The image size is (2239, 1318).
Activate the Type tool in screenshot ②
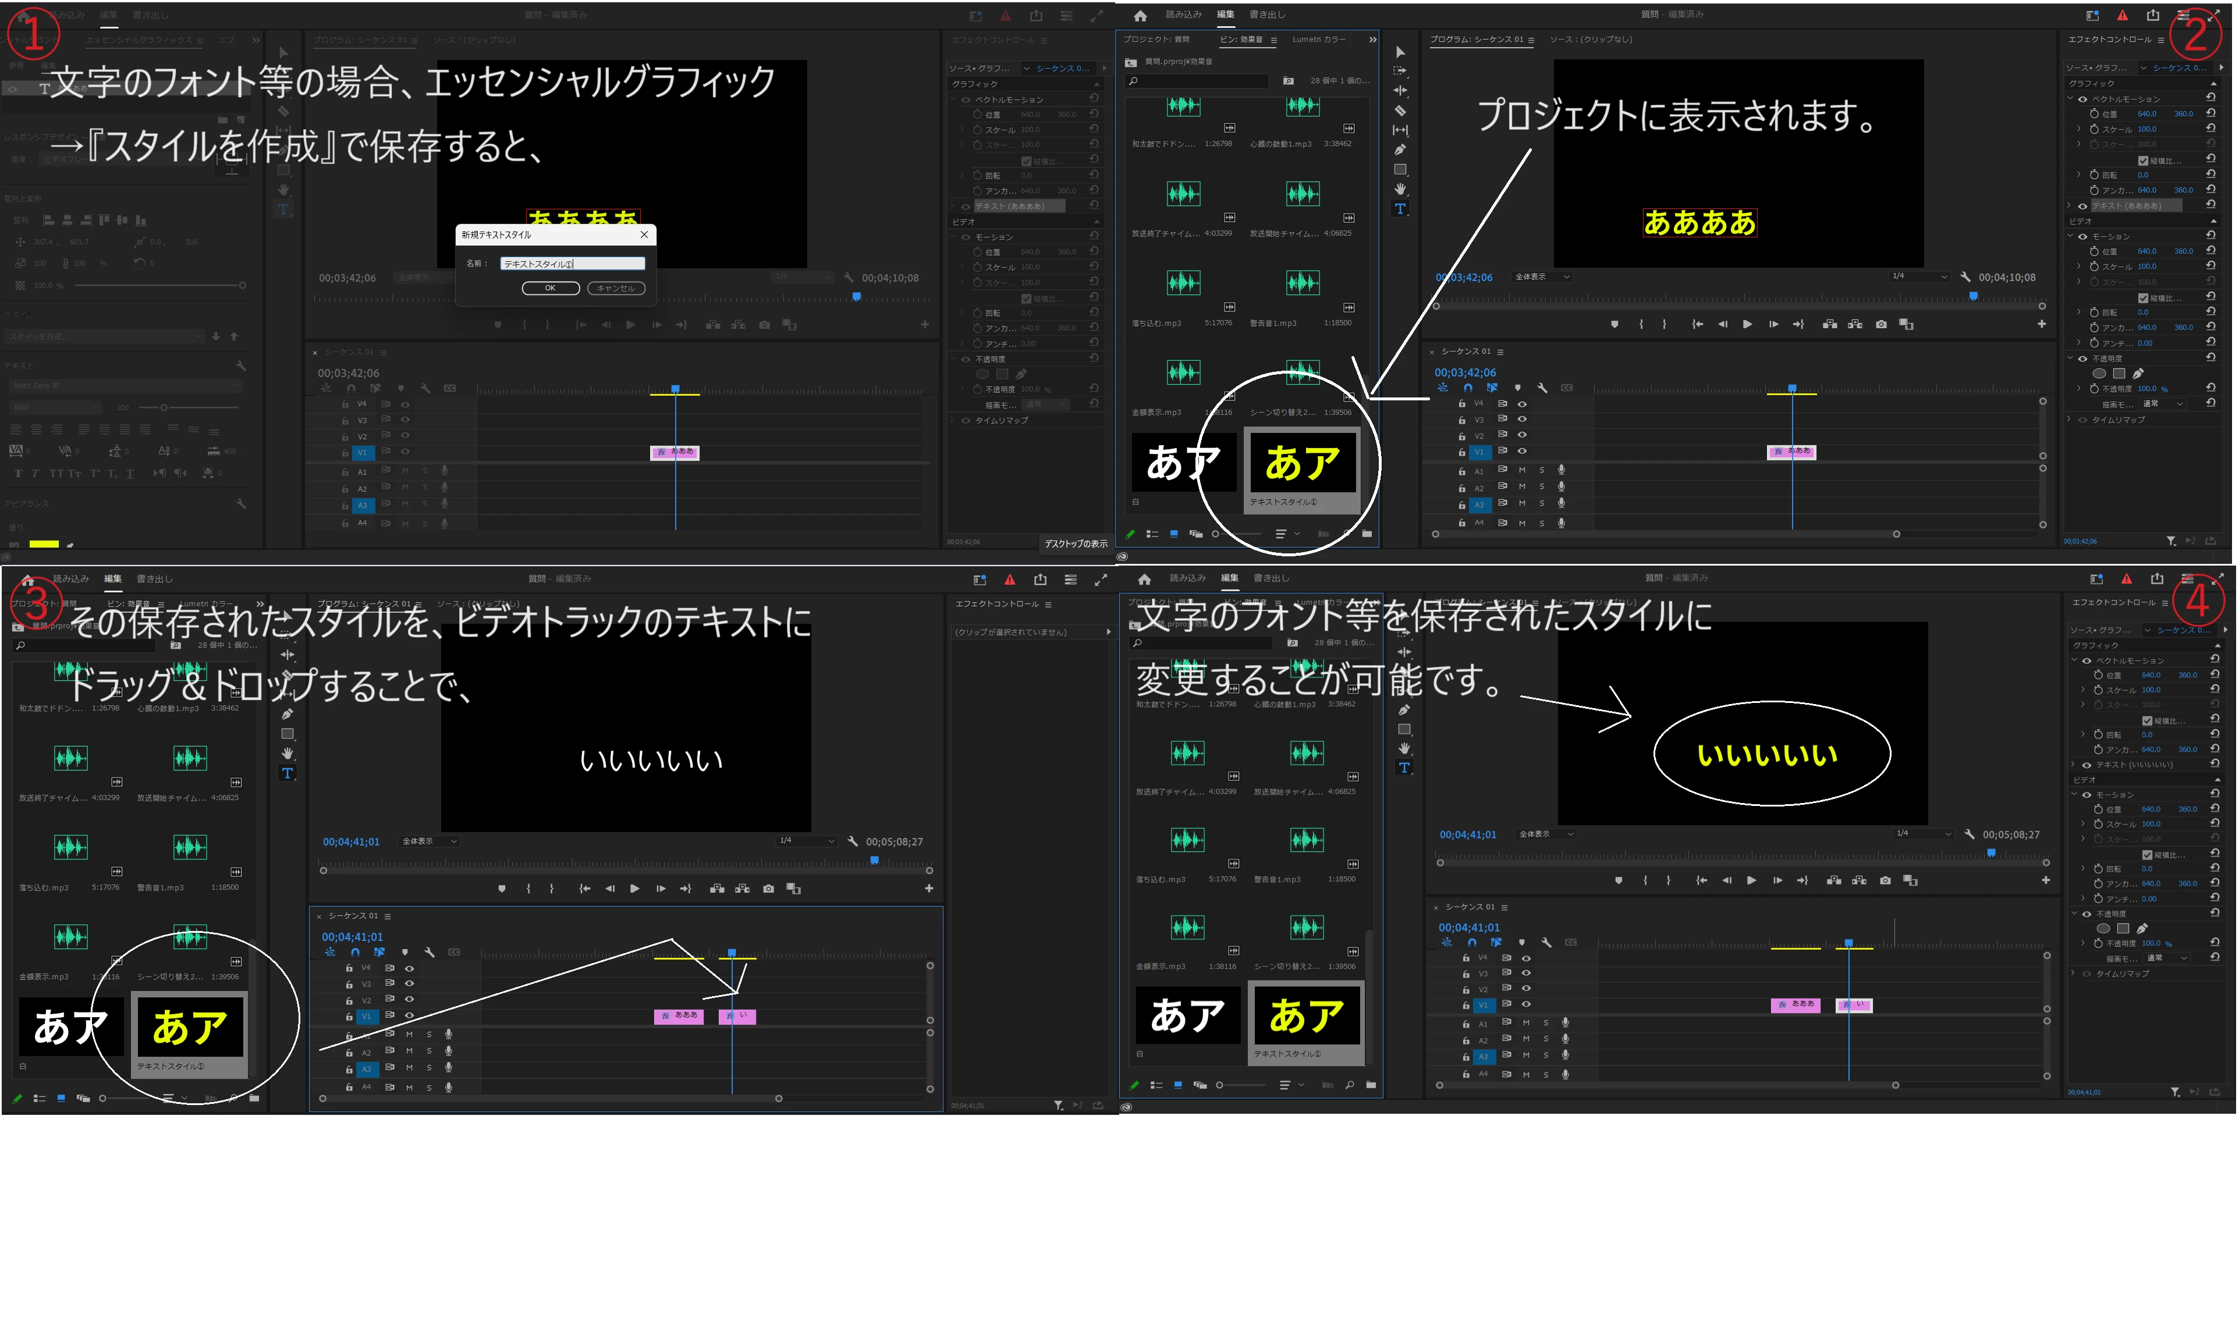click(1400, 209)
